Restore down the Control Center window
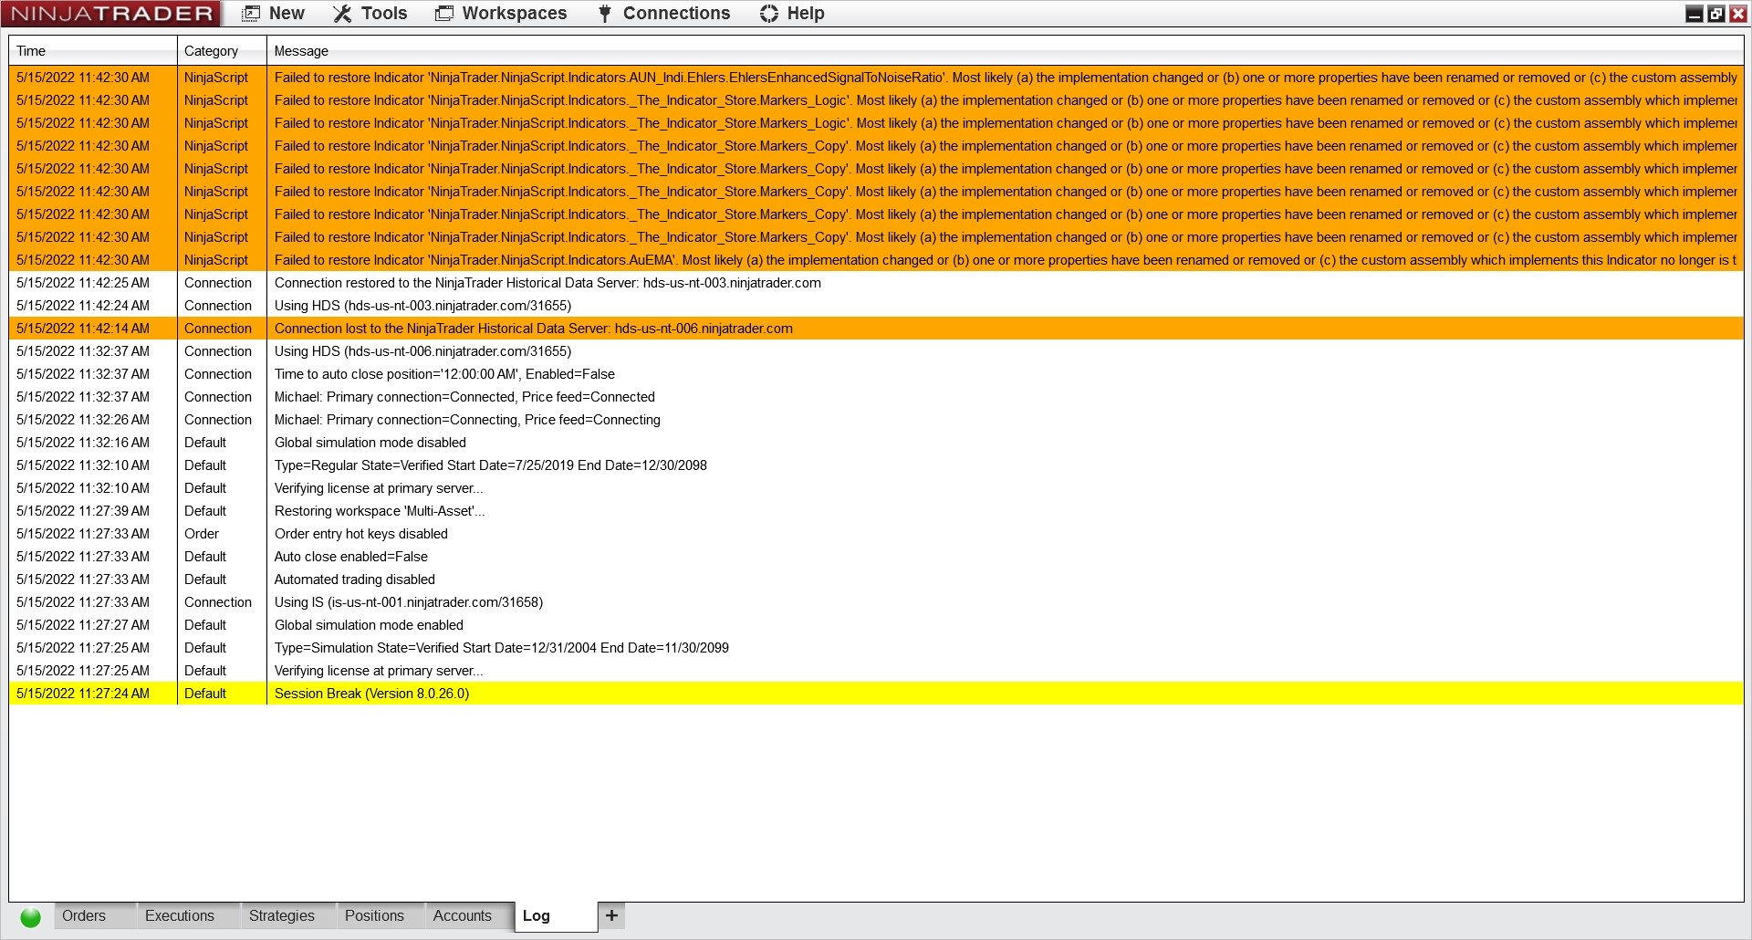Image resolution: width=1752 pixels, height=940 pixels. pos(1716,14)
